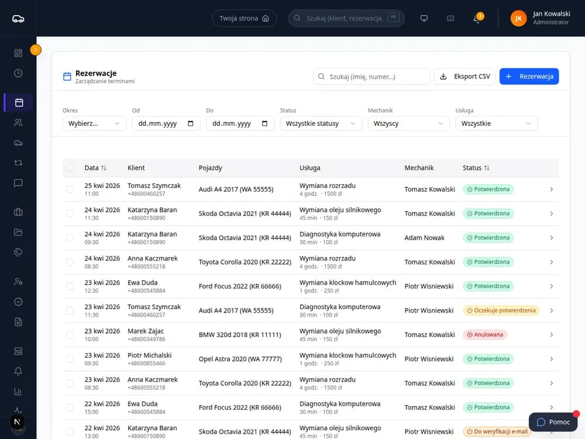Open the Okres Wybierz dropdown
This screenshot has height=439, width=585.
click(94, 124)
